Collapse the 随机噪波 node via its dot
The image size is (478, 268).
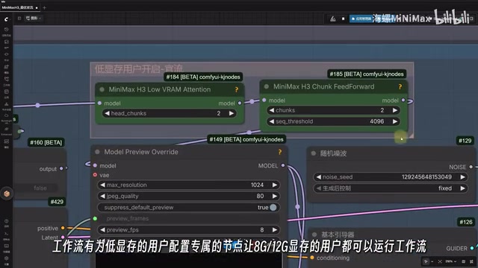[x=314, y=153]
